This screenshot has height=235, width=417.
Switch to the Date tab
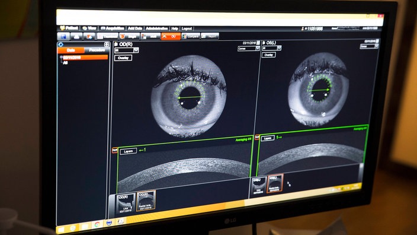[x=71, y=50]
